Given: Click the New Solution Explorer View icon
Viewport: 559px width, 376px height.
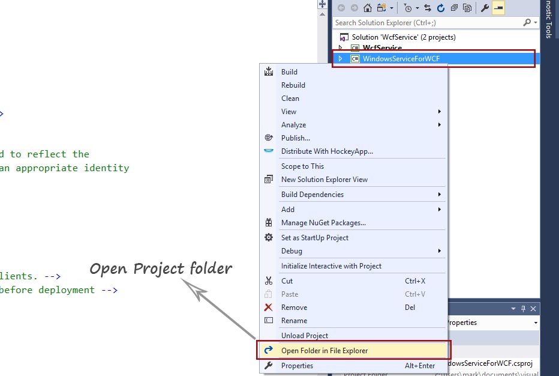Looking at the screenshot, I should 269,179.
